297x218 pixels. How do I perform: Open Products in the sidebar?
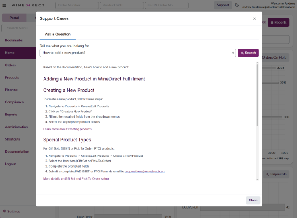coord(12,77)
